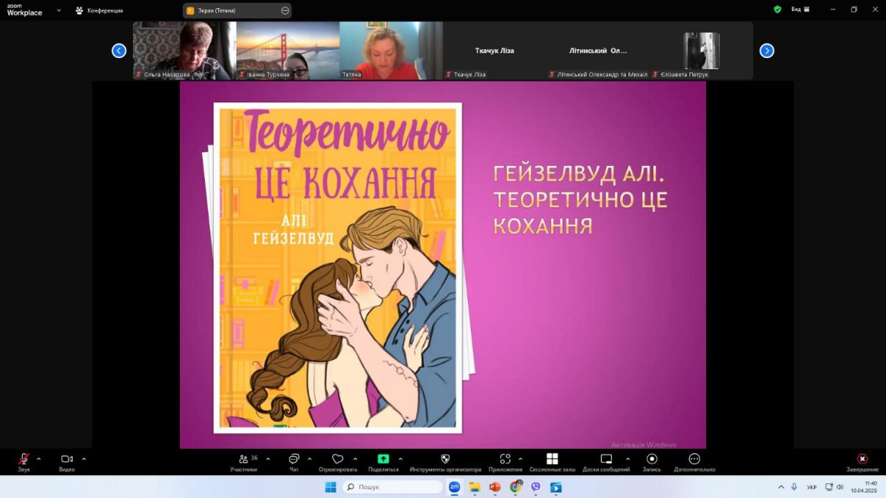Image resolution: width=886 pixels, height=498 pixels.
Task: Expand share options arrow beside Поделиться
Action: coord(401,459)
